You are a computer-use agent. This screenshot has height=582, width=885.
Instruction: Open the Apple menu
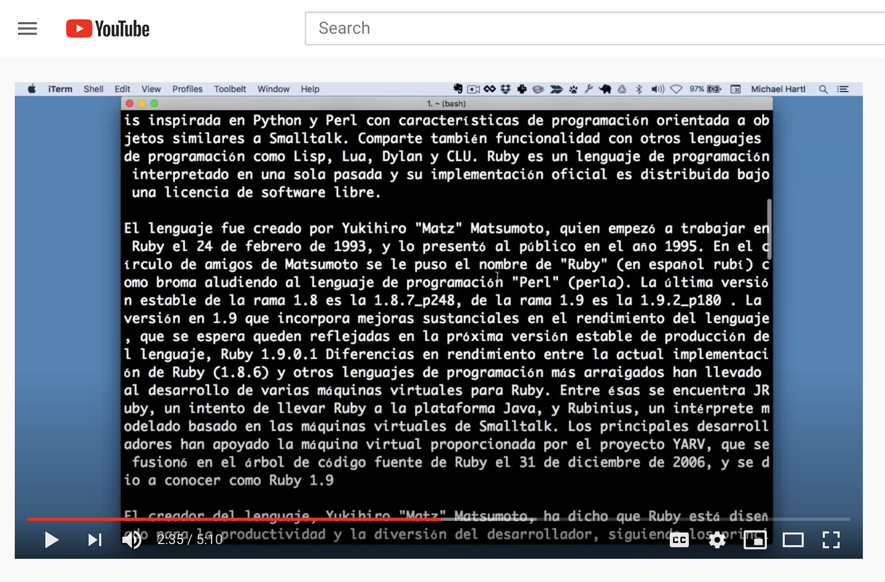pyautogui.click(x=32, y=89)
